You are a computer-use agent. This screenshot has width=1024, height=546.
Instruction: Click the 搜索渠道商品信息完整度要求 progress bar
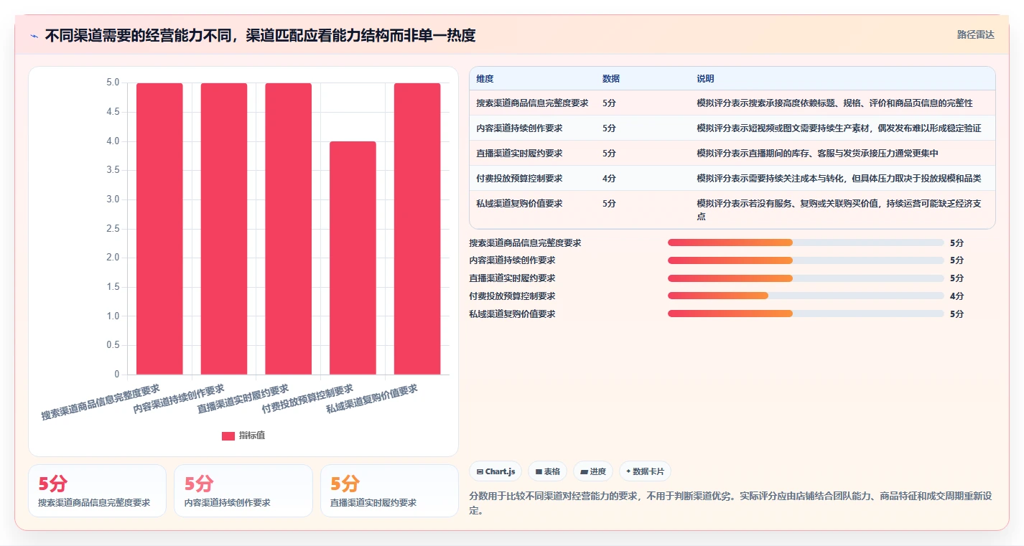806,243
